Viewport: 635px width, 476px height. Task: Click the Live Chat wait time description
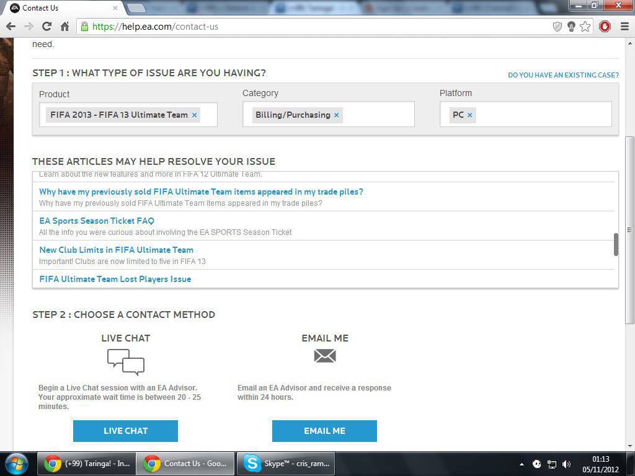click(x=120, y=397)
